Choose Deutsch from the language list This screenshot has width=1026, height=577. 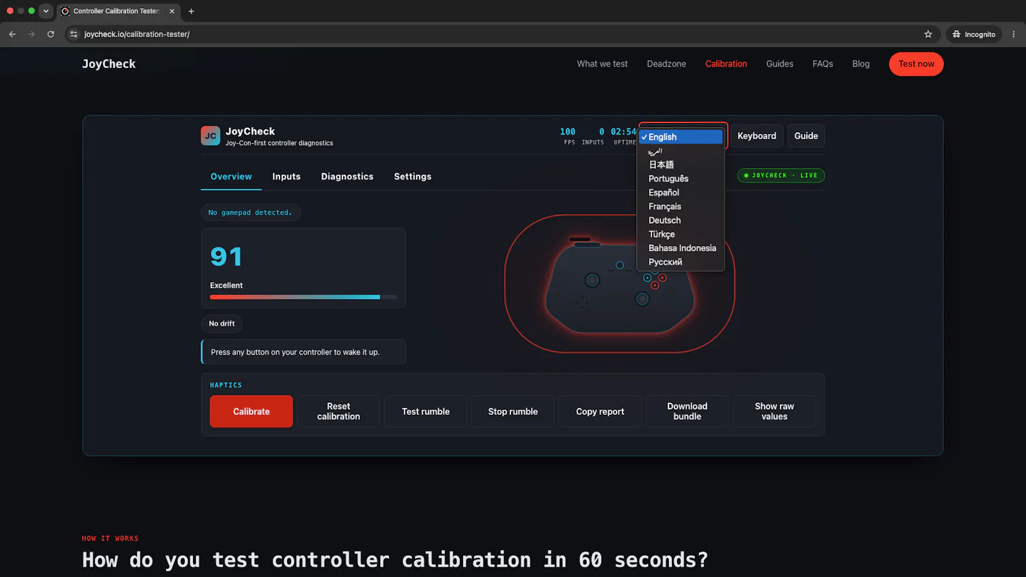point(681,221)
